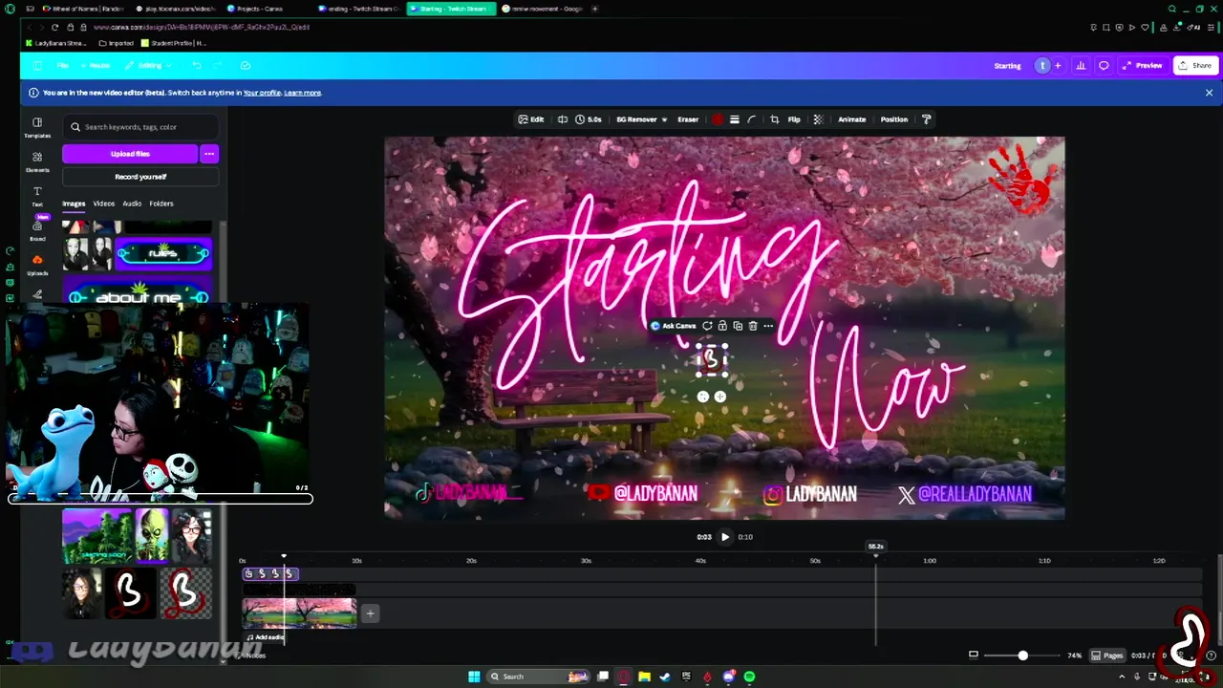
Task: Switch to the Audio tab
Action: pyautogui.click(x=132, y=204)
